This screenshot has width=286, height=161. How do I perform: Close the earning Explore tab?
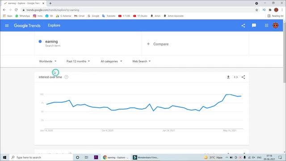coord(43,3)
